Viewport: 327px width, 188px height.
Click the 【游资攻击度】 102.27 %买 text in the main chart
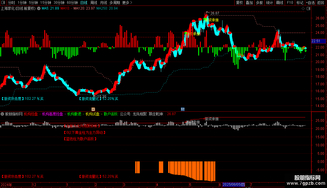point(22,99)
